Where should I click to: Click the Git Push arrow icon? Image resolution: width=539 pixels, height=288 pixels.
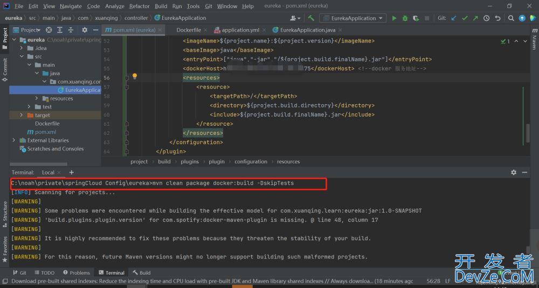click(x=475, y=18)
